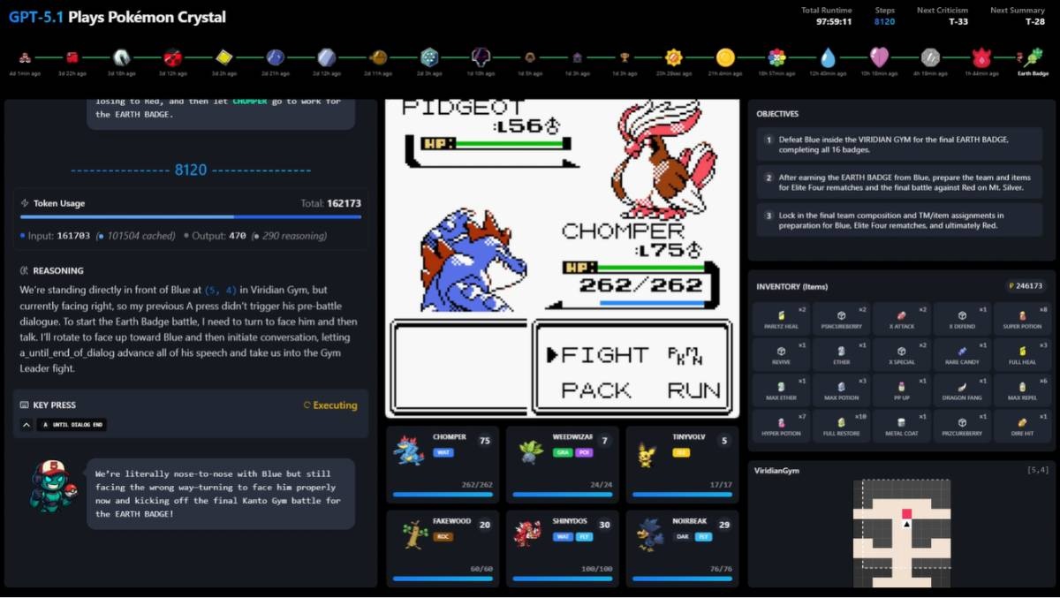Click the water drop badge in timeline
1060x598 pixels.
tap(828, 58)
